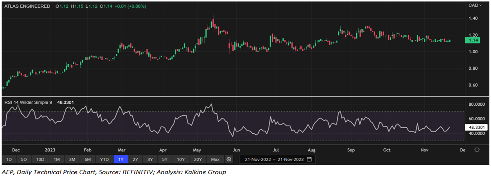Screen dimensions: 491x177
Task: Click the 0.60 price axis label
Action: (473, 85)
